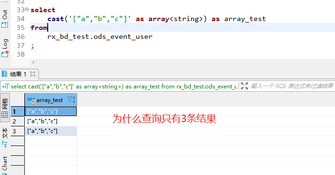Click the SQL text icon before query

coord(6,86)
